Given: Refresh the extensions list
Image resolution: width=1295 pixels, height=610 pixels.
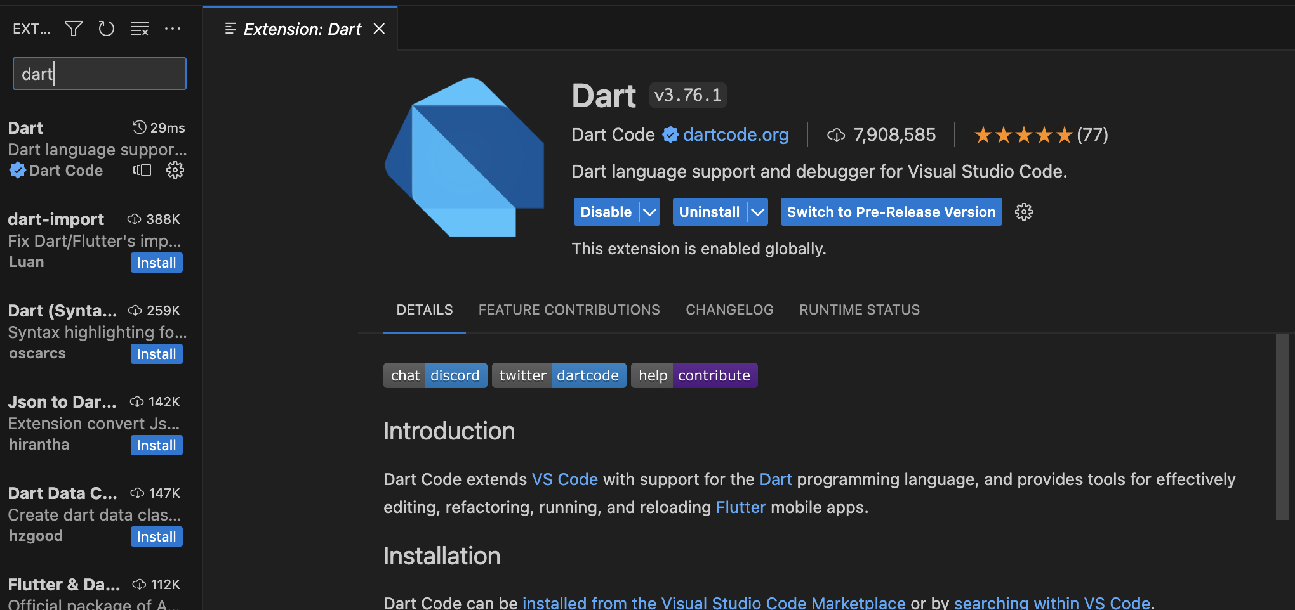Looking at the screenshot, I should tap(106, 29).
